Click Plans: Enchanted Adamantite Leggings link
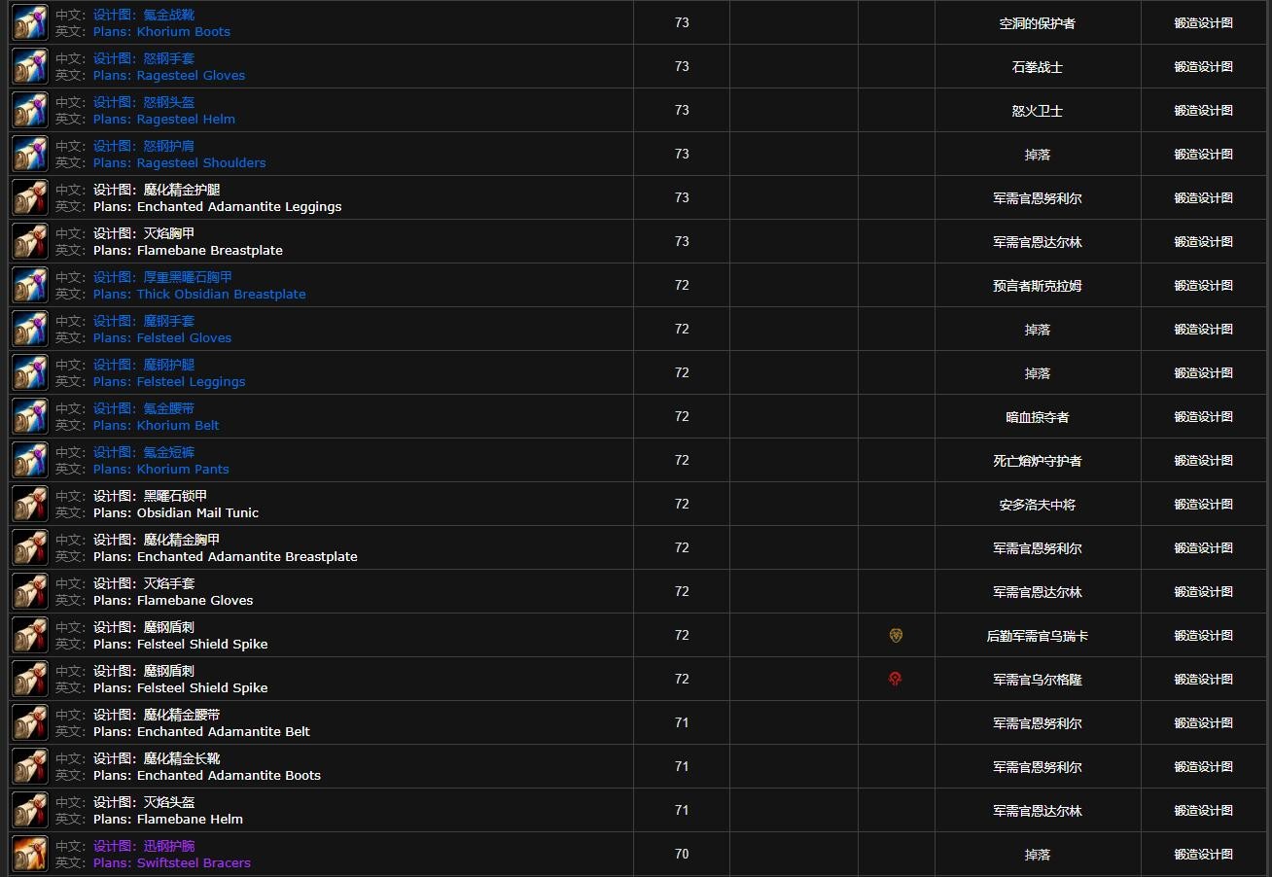This screenshot has width=1272, height=877. click(217, 207)
